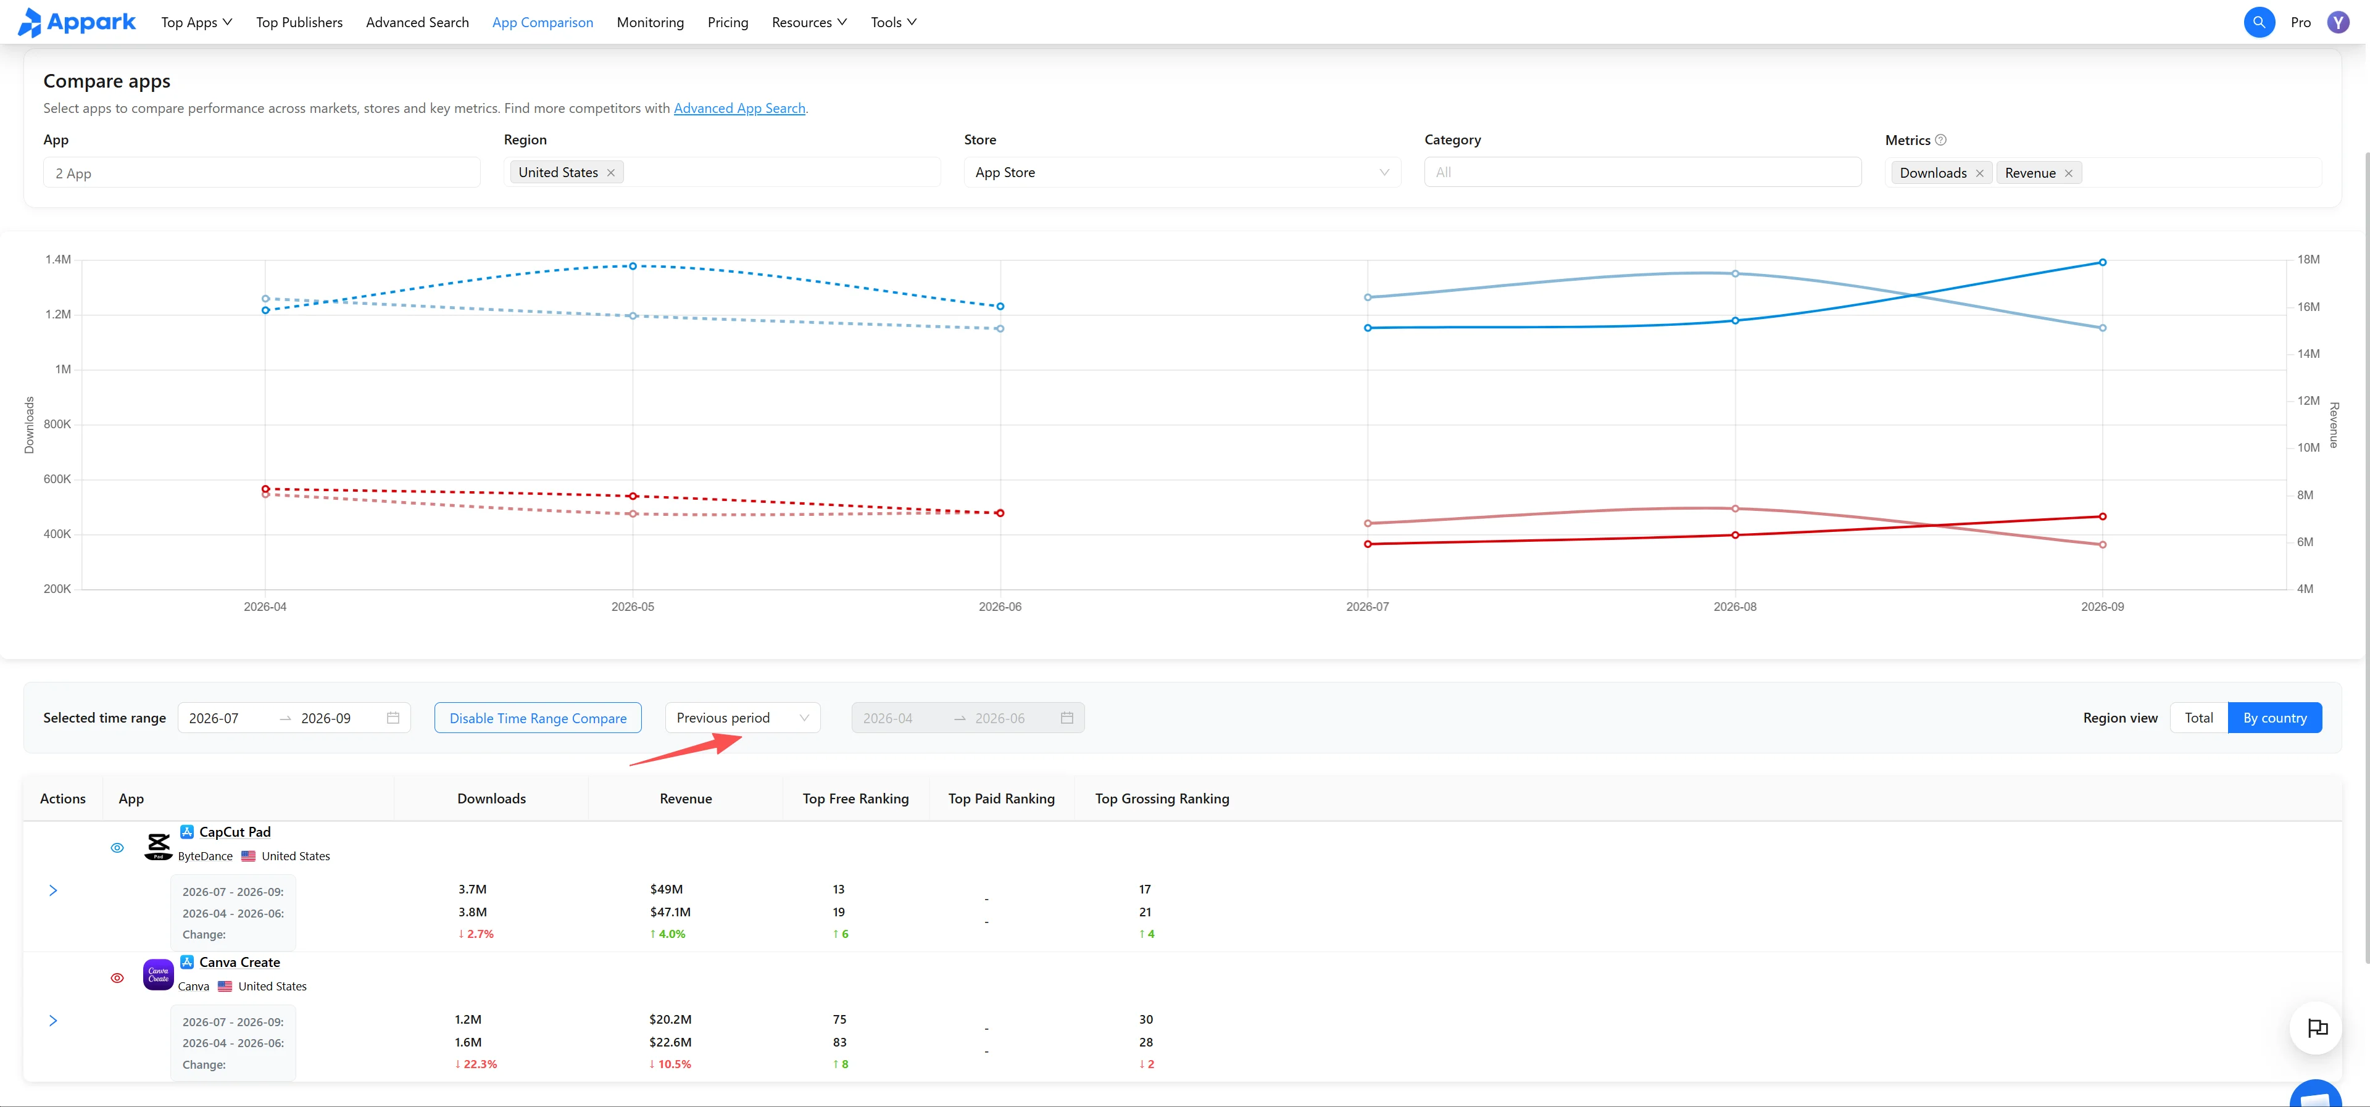Click calendar icon of comparison date range
The width and height of the screenshot is (2370, 1107).
(x=1066, y=718)
